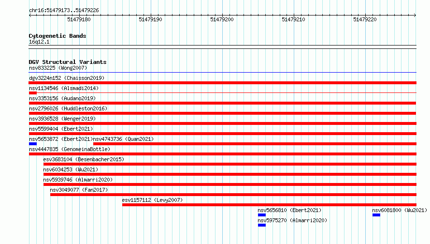Click the red bar under nsv6034253
The height and width of the screenshot is (244, 430).
point(230,174)
